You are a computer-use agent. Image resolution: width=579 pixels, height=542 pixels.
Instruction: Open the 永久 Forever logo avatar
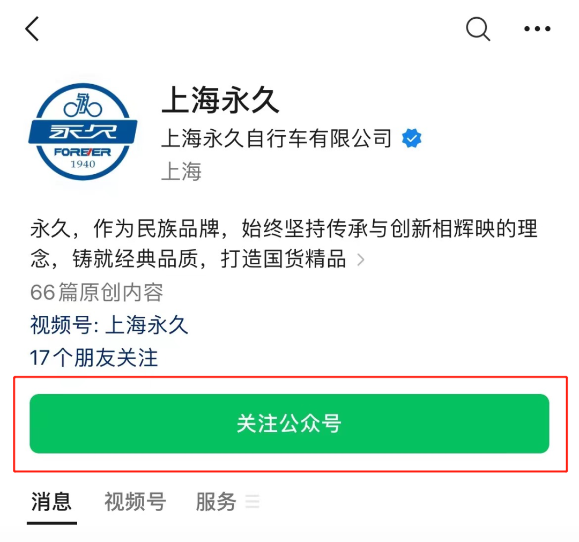click(x=83, y=132)
